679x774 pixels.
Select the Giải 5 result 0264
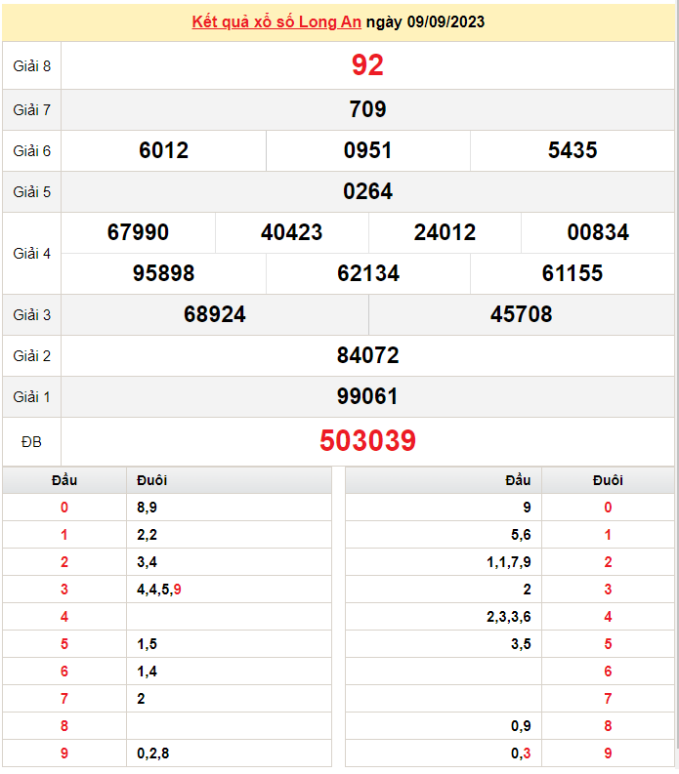367,191
